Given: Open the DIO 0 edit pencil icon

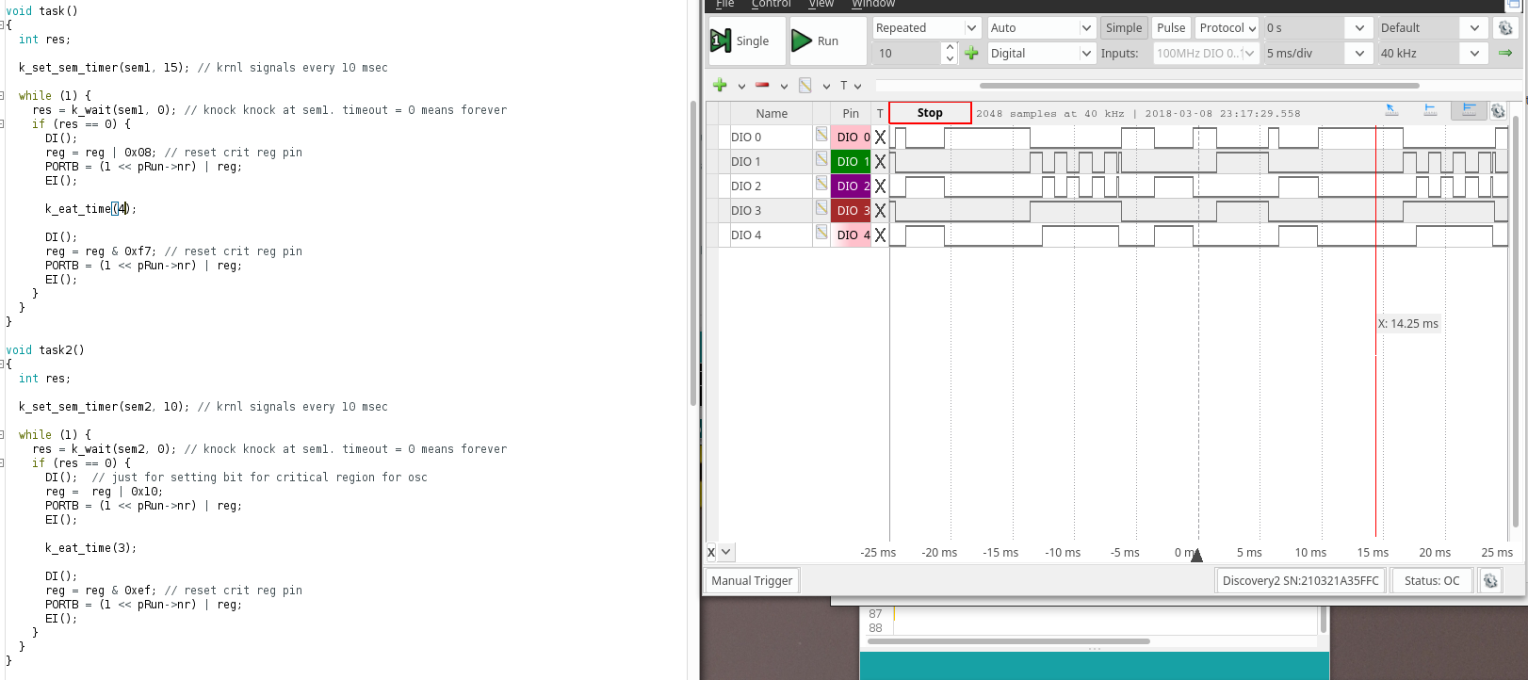Looking at the screenshot, I should click(x=821, y=136).
